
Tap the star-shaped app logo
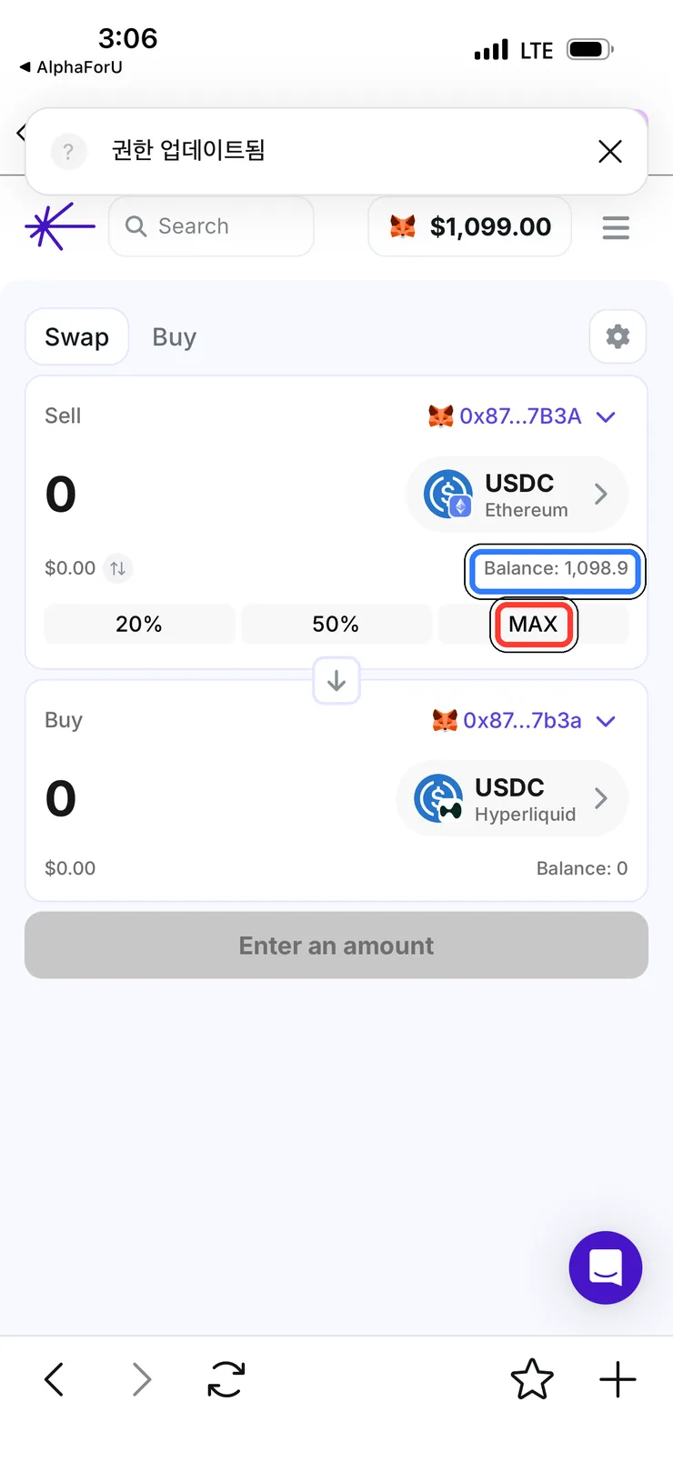click(59, 225)
